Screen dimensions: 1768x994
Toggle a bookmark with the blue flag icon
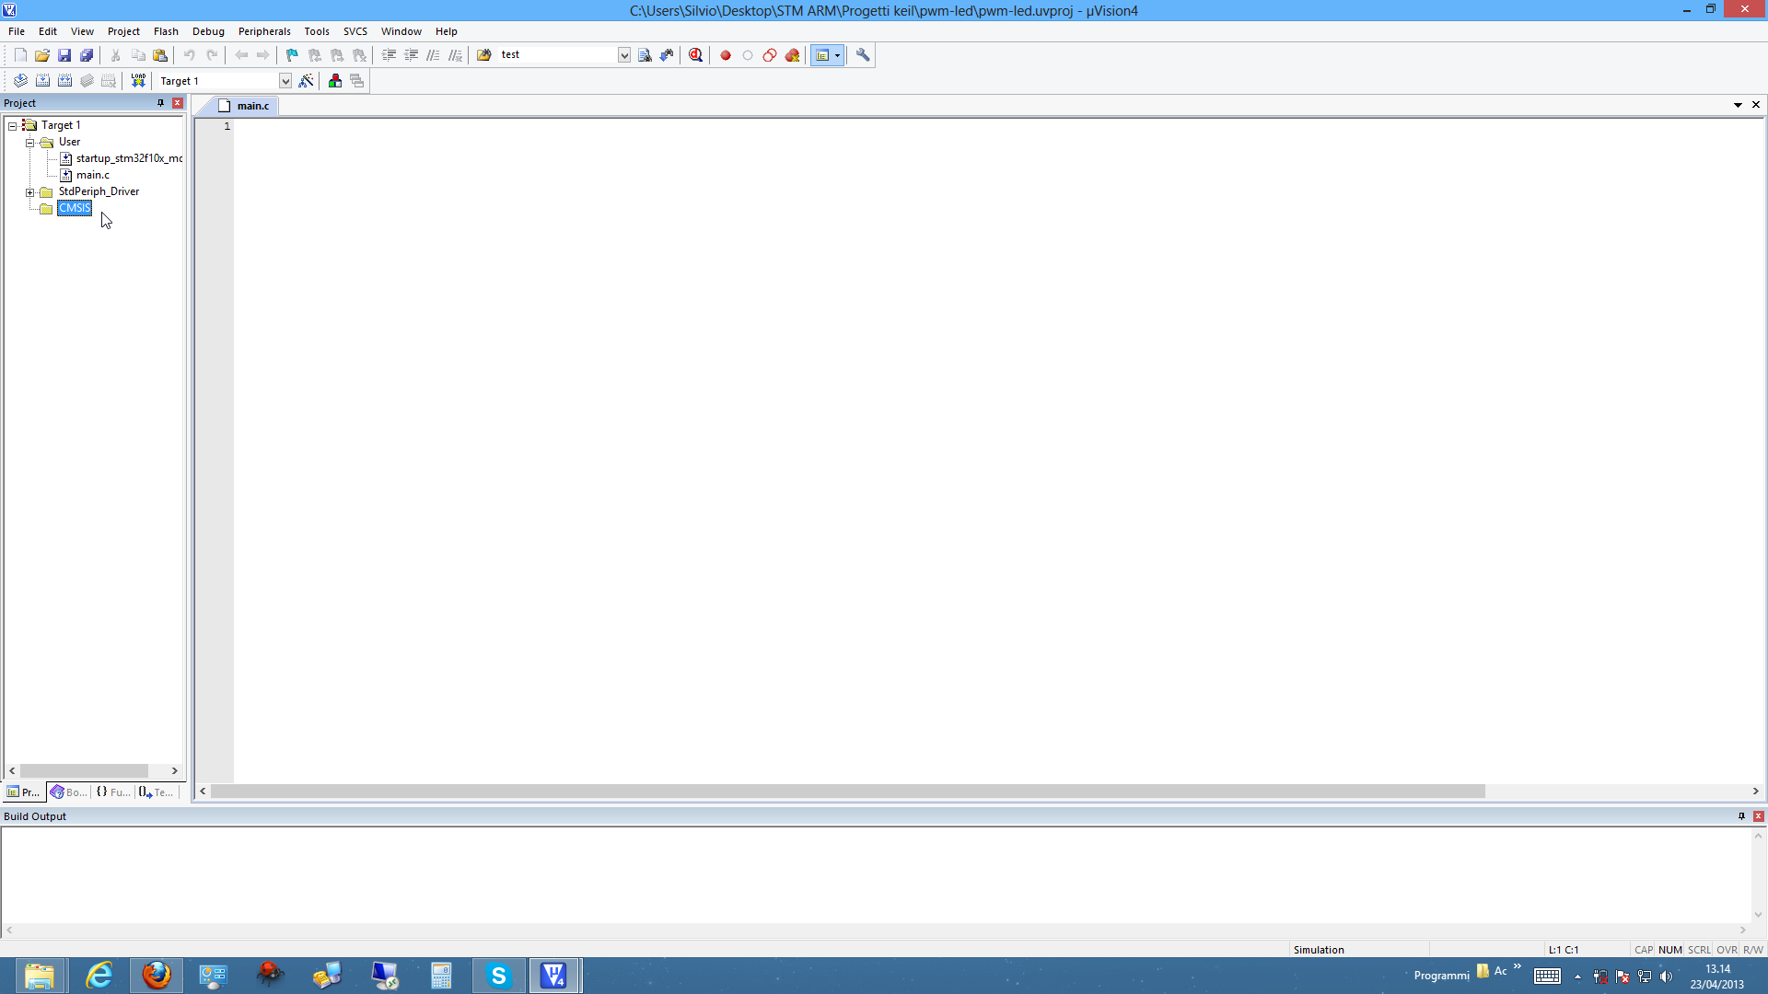point(292,55)
